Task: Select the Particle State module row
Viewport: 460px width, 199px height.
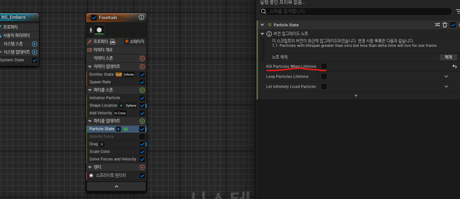Action: (116, 129)
